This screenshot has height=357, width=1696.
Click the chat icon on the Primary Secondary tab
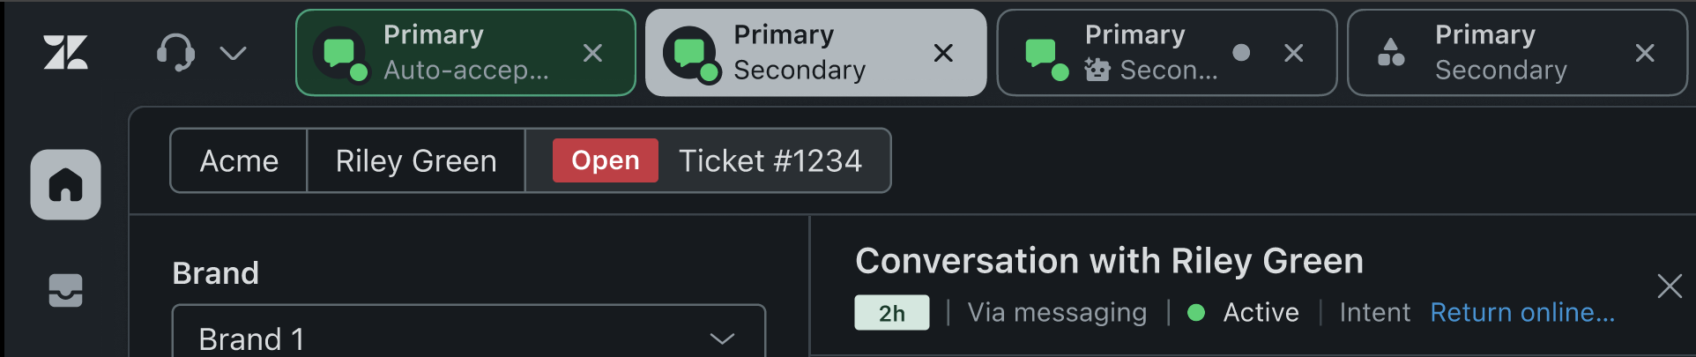click(x=691, y=54)
